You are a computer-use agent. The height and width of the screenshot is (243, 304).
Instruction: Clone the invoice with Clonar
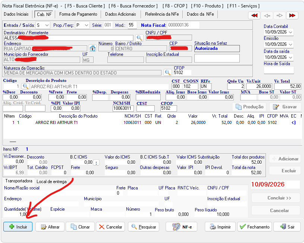point(80,227)
